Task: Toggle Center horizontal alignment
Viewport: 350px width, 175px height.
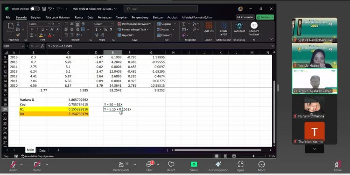Action: [72, 29]
